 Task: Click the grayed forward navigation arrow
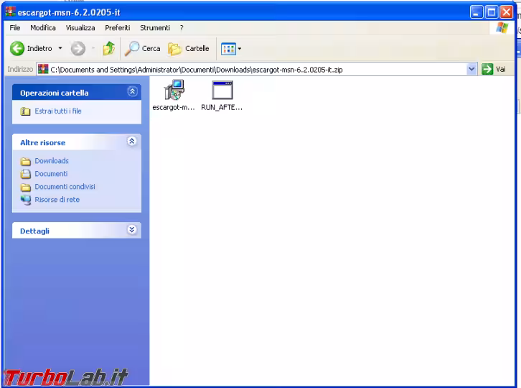[78, 49]
